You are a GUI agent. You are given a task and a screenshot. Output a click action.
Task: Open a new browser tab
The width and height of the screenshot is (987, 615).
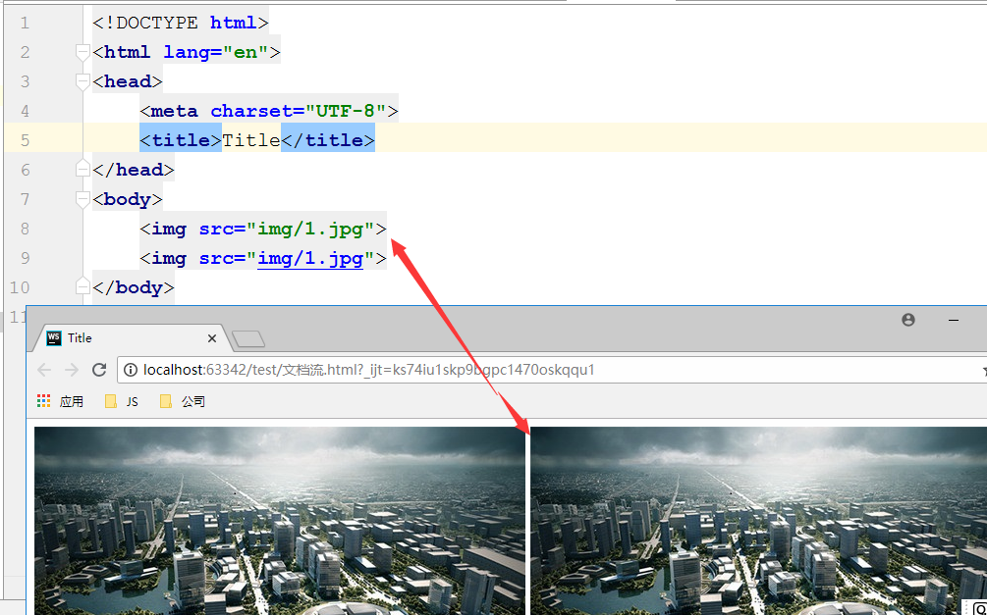248,339
